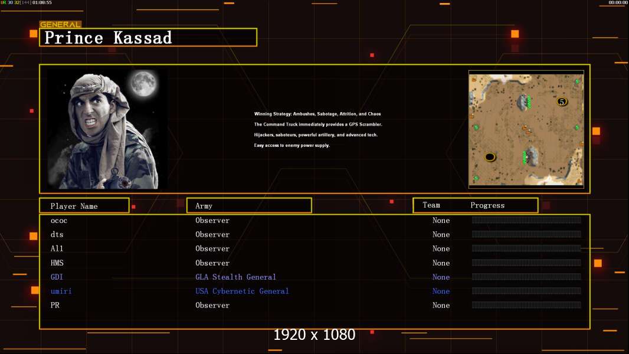
Task: Click the progress bar for GDI
Action: 526,277
